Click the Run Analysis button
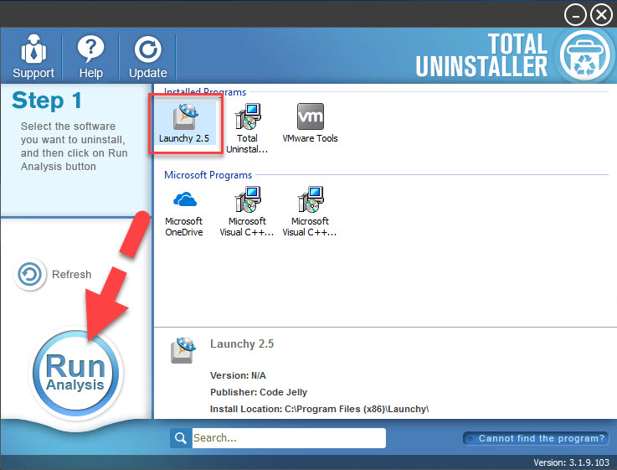 [75, 372]
